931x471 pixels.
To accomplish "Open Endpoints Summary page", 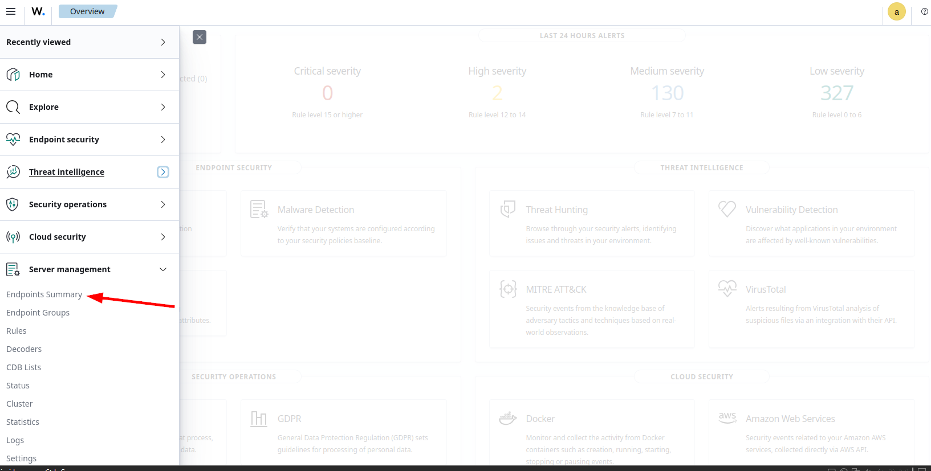I will point(44,294).
